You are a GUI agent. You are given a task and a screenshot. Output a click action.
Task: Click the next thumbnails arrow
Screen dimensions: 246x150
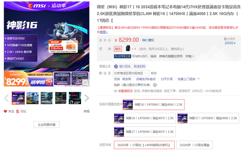coord(87,98)
